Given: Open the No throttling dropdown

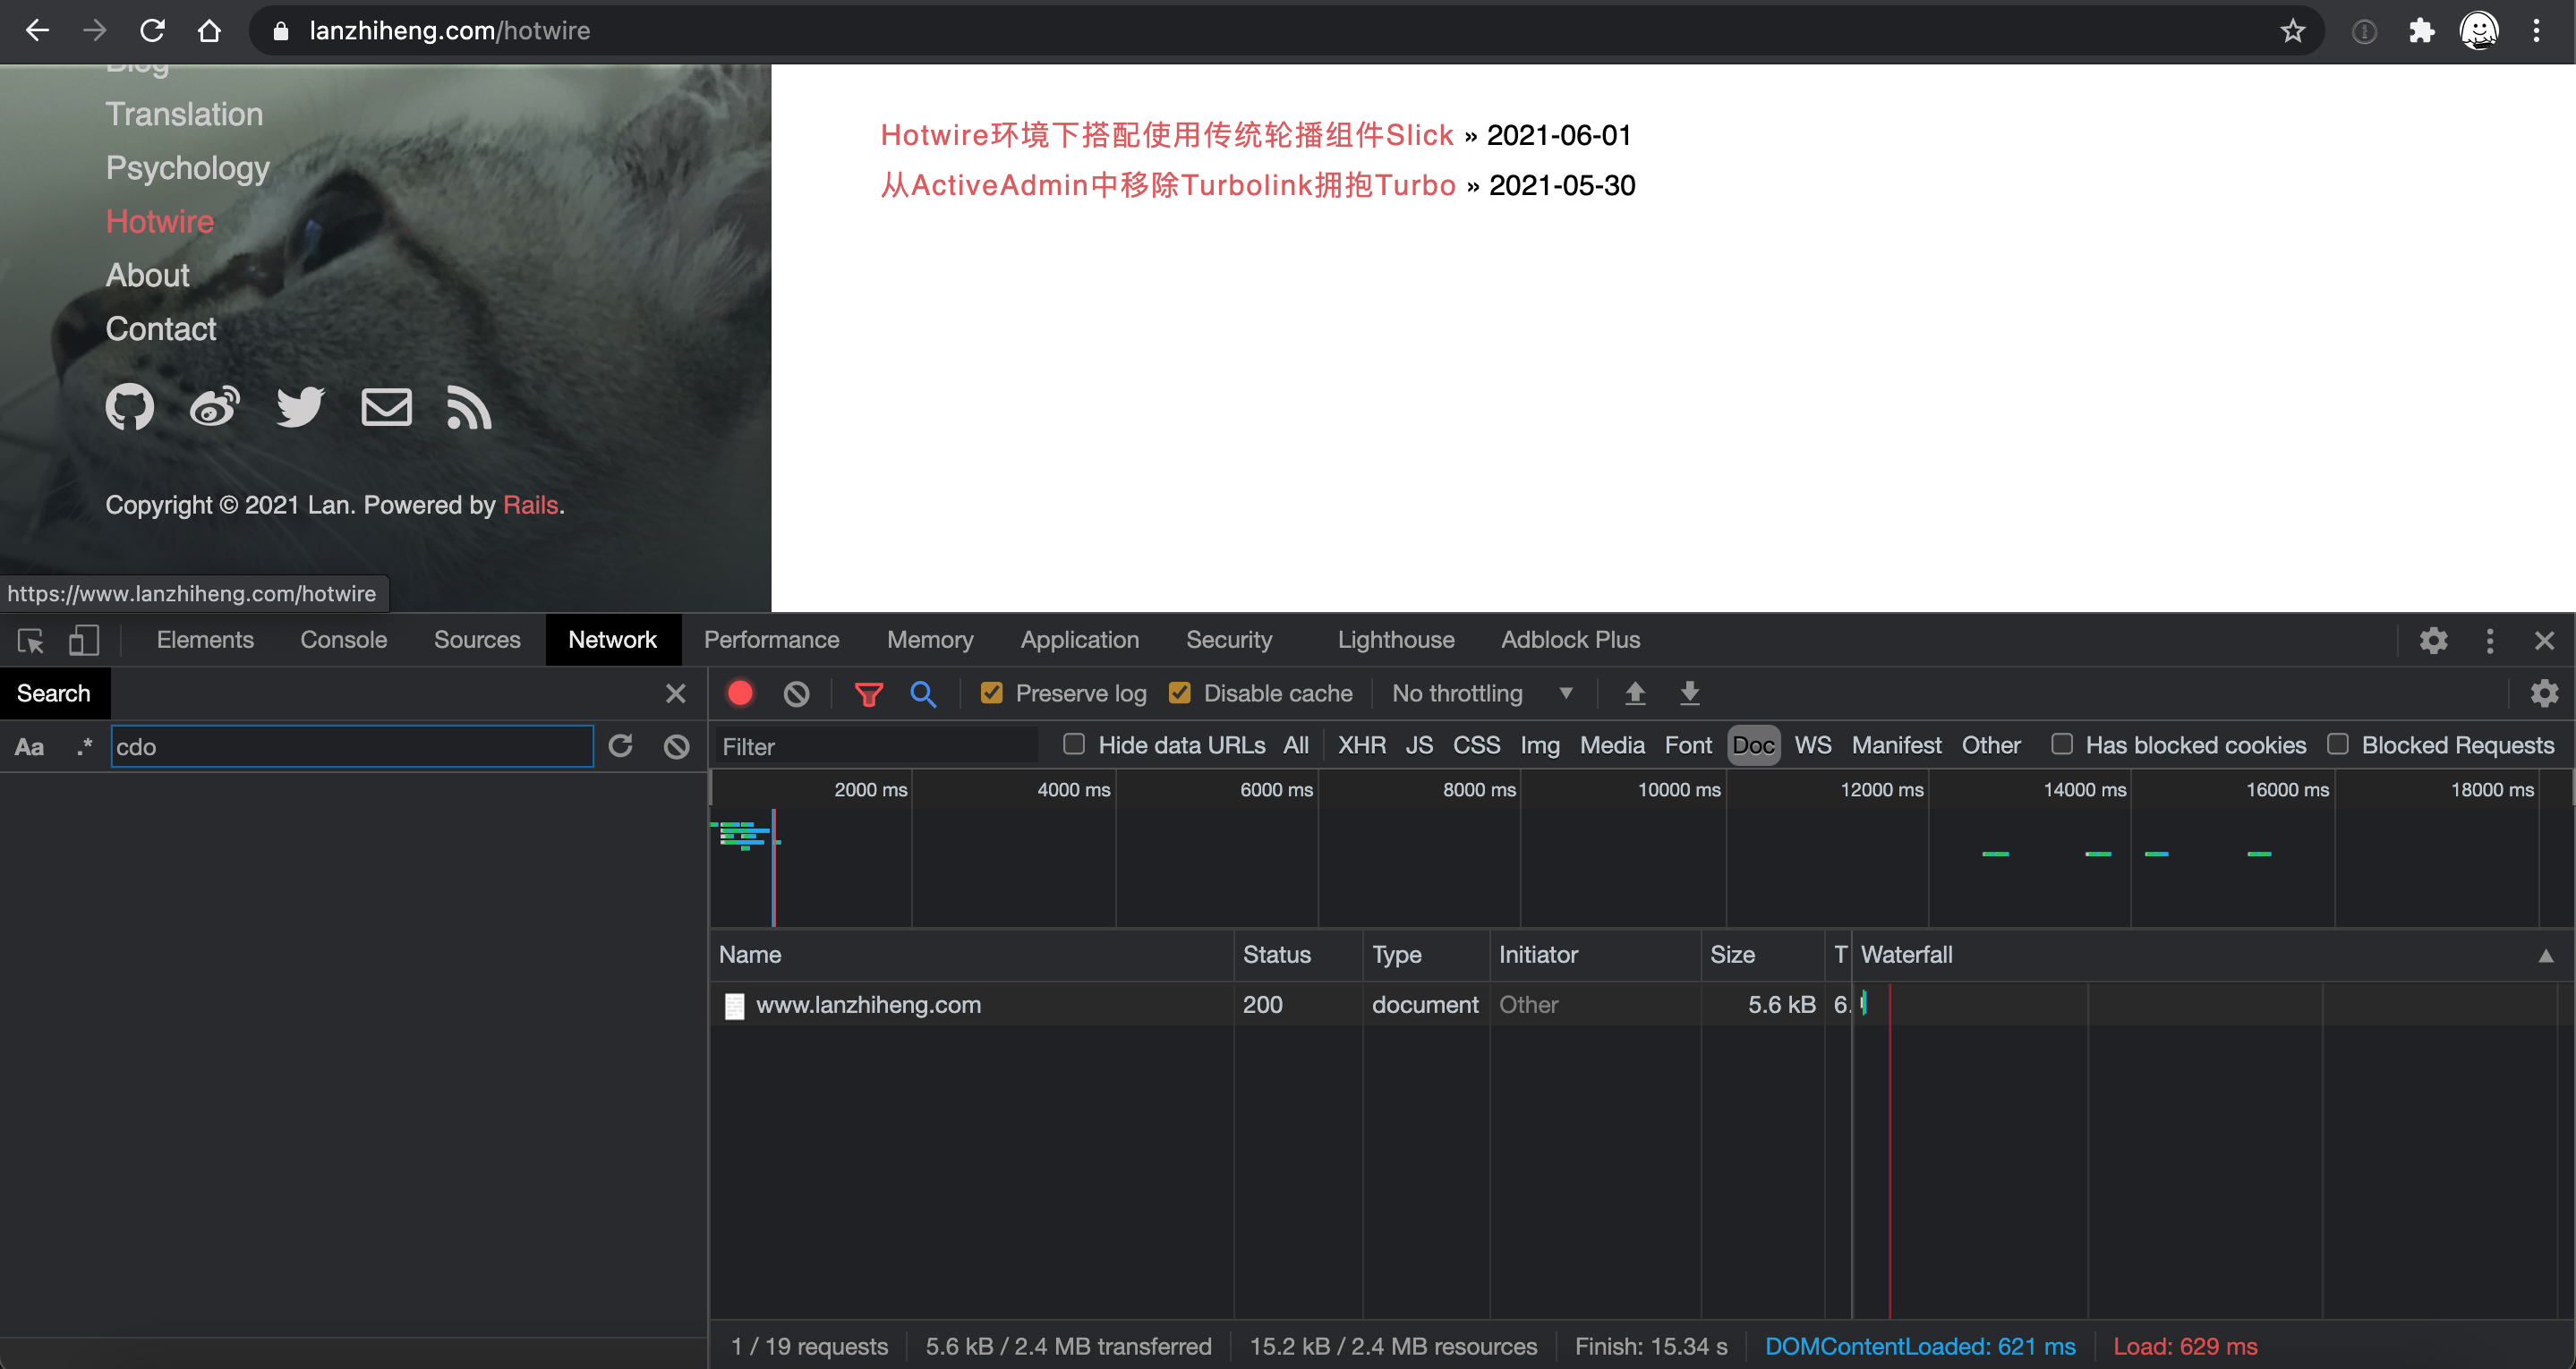Looking at the screenshot, I should tap(1482, 693).
